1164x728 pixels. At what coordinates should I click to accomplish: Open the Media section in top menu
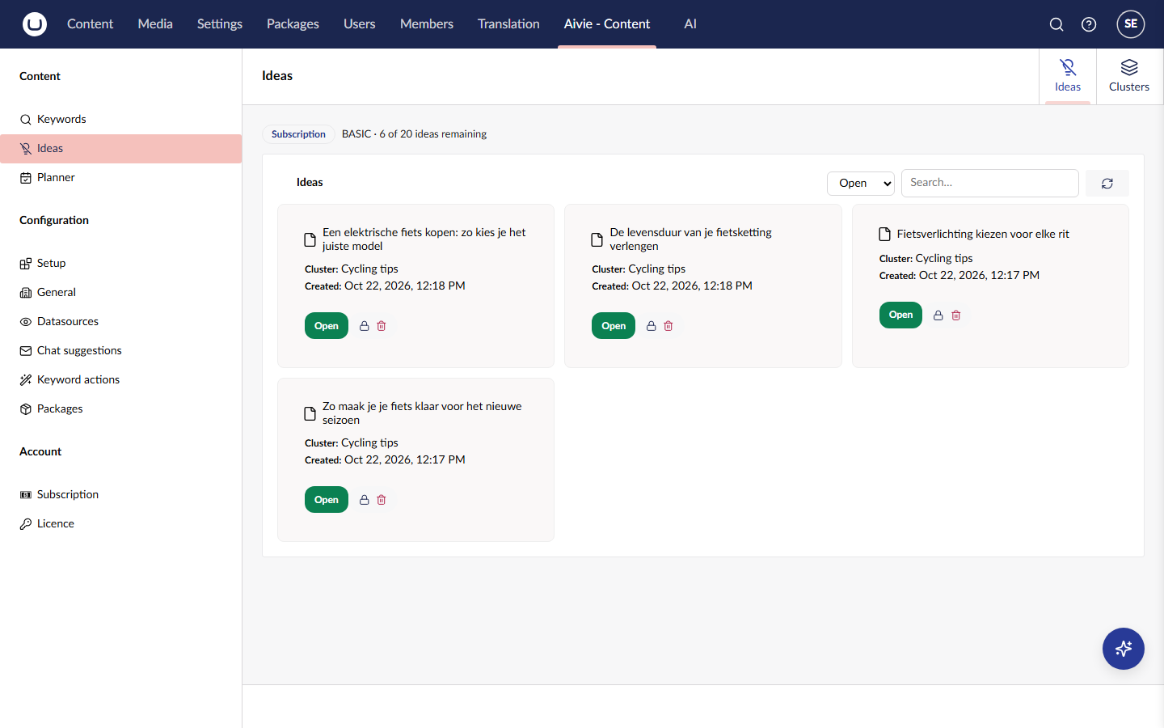click(155, 24)
